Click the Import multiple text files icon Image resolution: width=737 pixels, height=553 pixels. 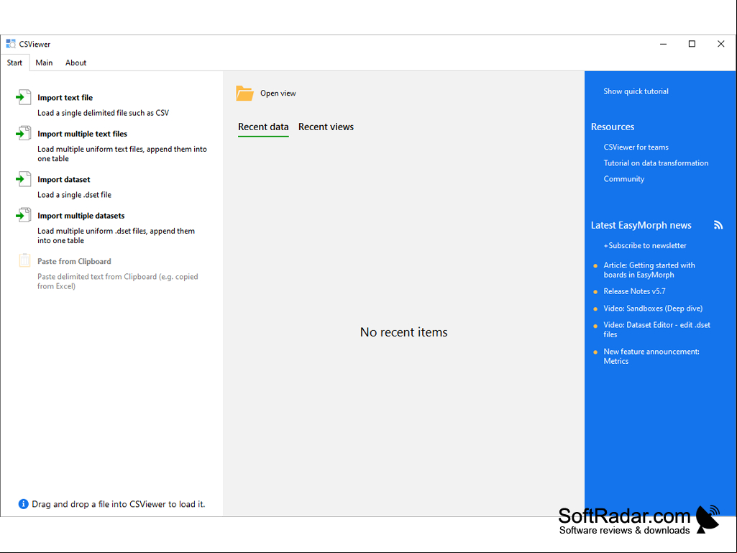click(24, 134)
